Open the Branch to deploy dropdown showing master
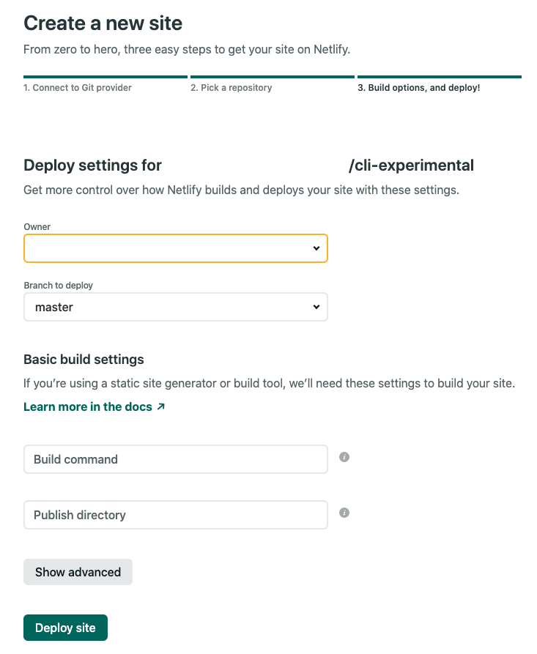Image resolution: width=537 pixels, height=654 pixels. [176, 307]
